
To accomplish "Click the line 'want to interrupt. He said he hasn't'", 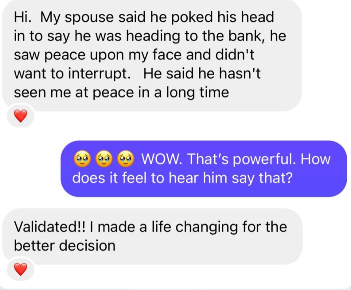I will (x=137, y=74).
